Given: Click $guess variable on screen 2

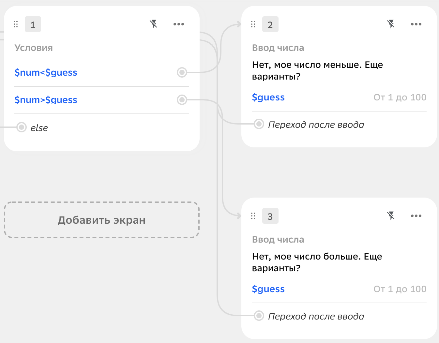Looking at the screenshot, I should 268,97.
